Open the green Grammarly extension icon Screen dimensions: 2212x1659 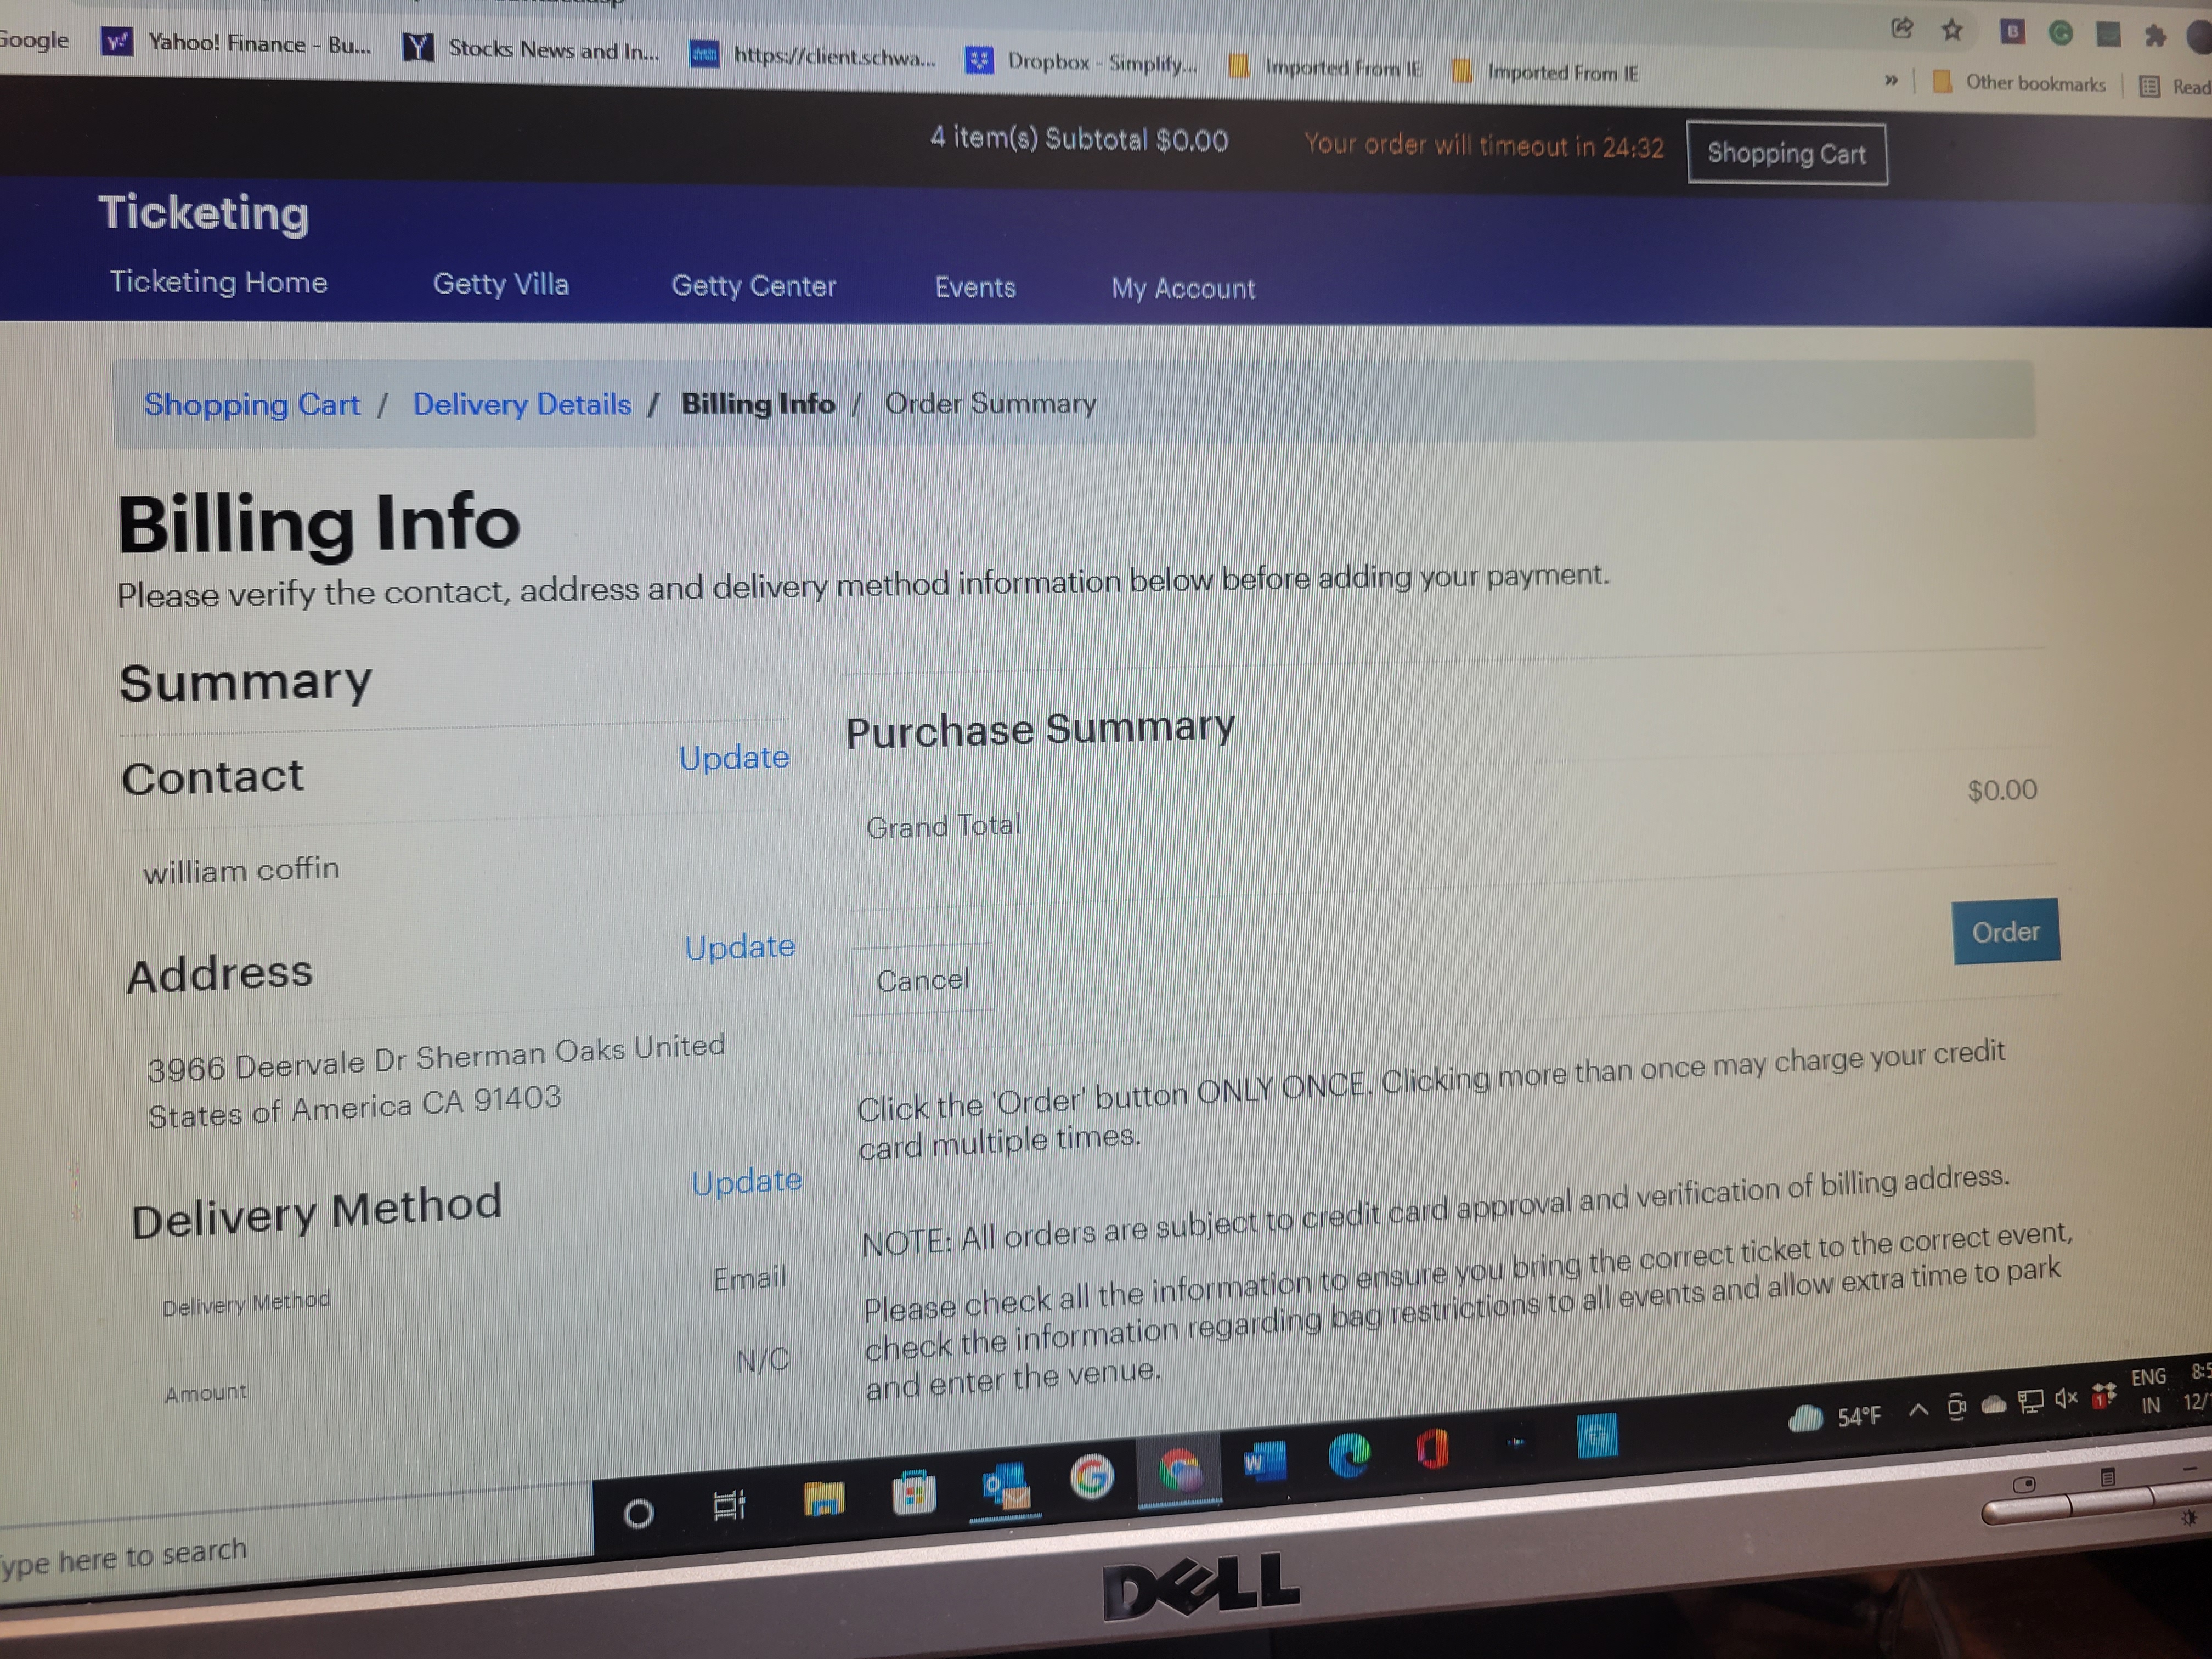tap(2061, 33)
